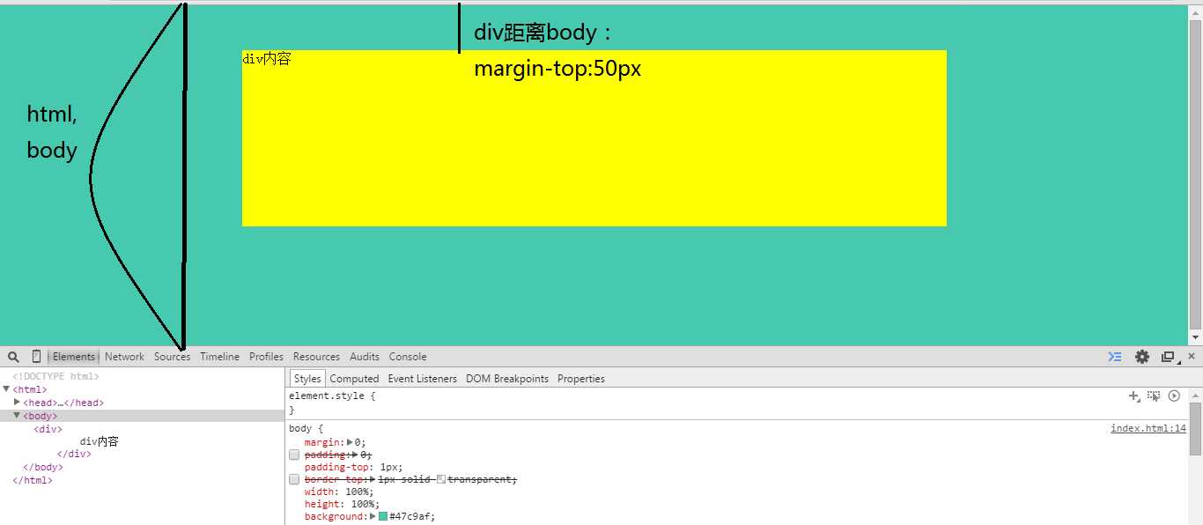
Task: Expand the border-top shorthand triangle
Action: [373, 479]
